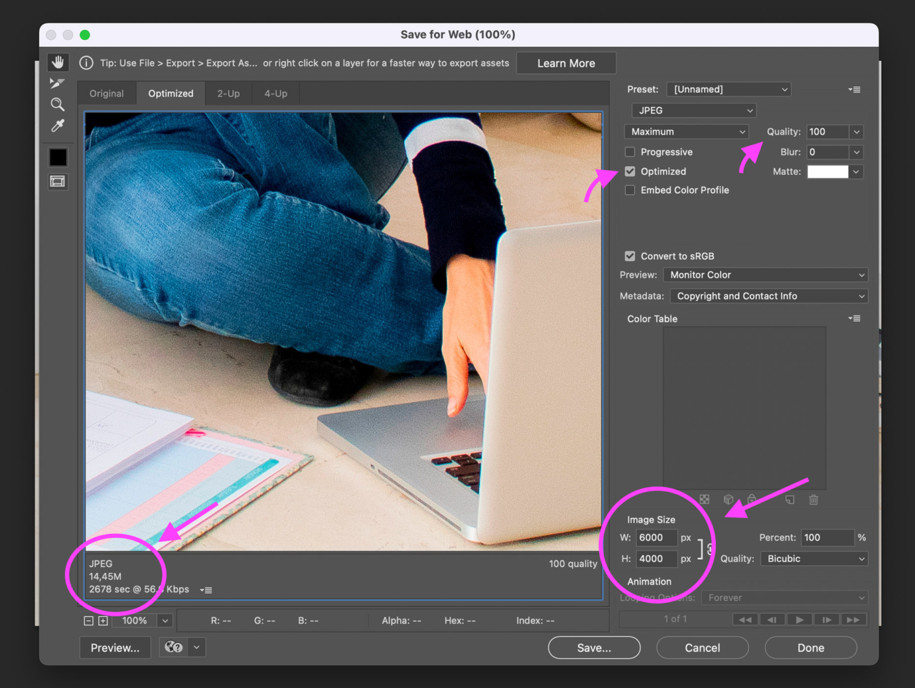Click the Learn More button
Screen dimensions: 915x688
pos(566,63)
